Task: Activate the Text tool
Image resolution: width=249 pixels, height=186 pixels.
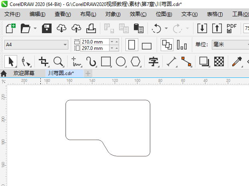Action: tap(153, 61)
